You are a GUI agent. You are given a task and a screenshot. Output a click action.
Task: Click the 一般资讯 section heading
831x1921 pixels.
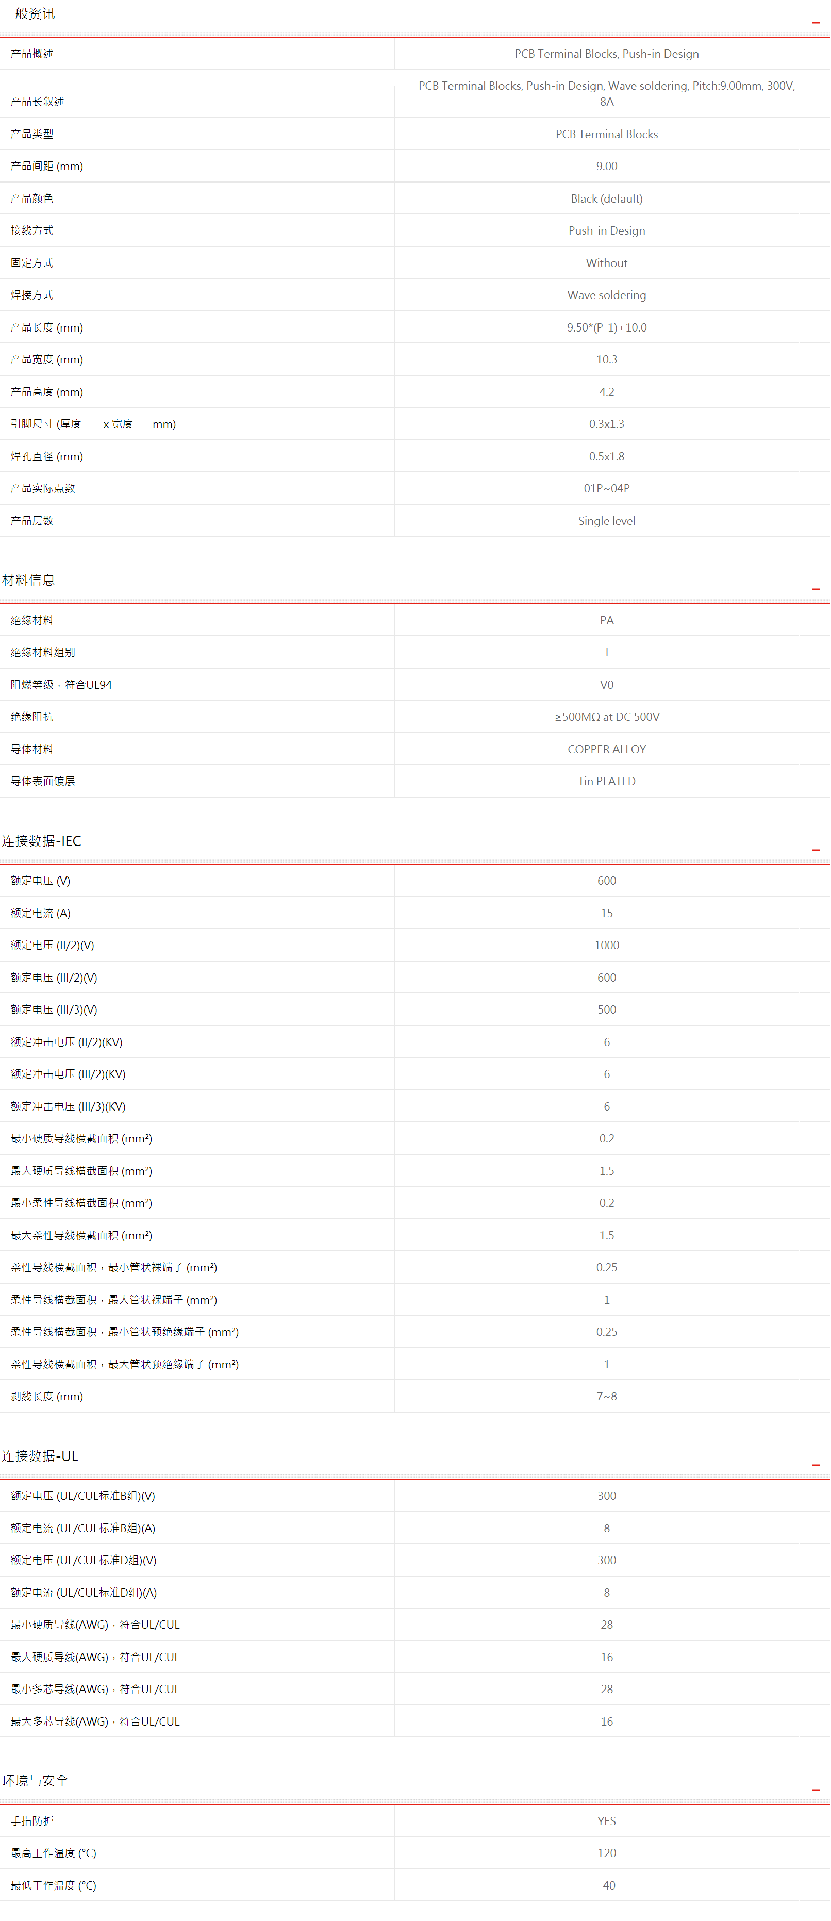(28, 14)
